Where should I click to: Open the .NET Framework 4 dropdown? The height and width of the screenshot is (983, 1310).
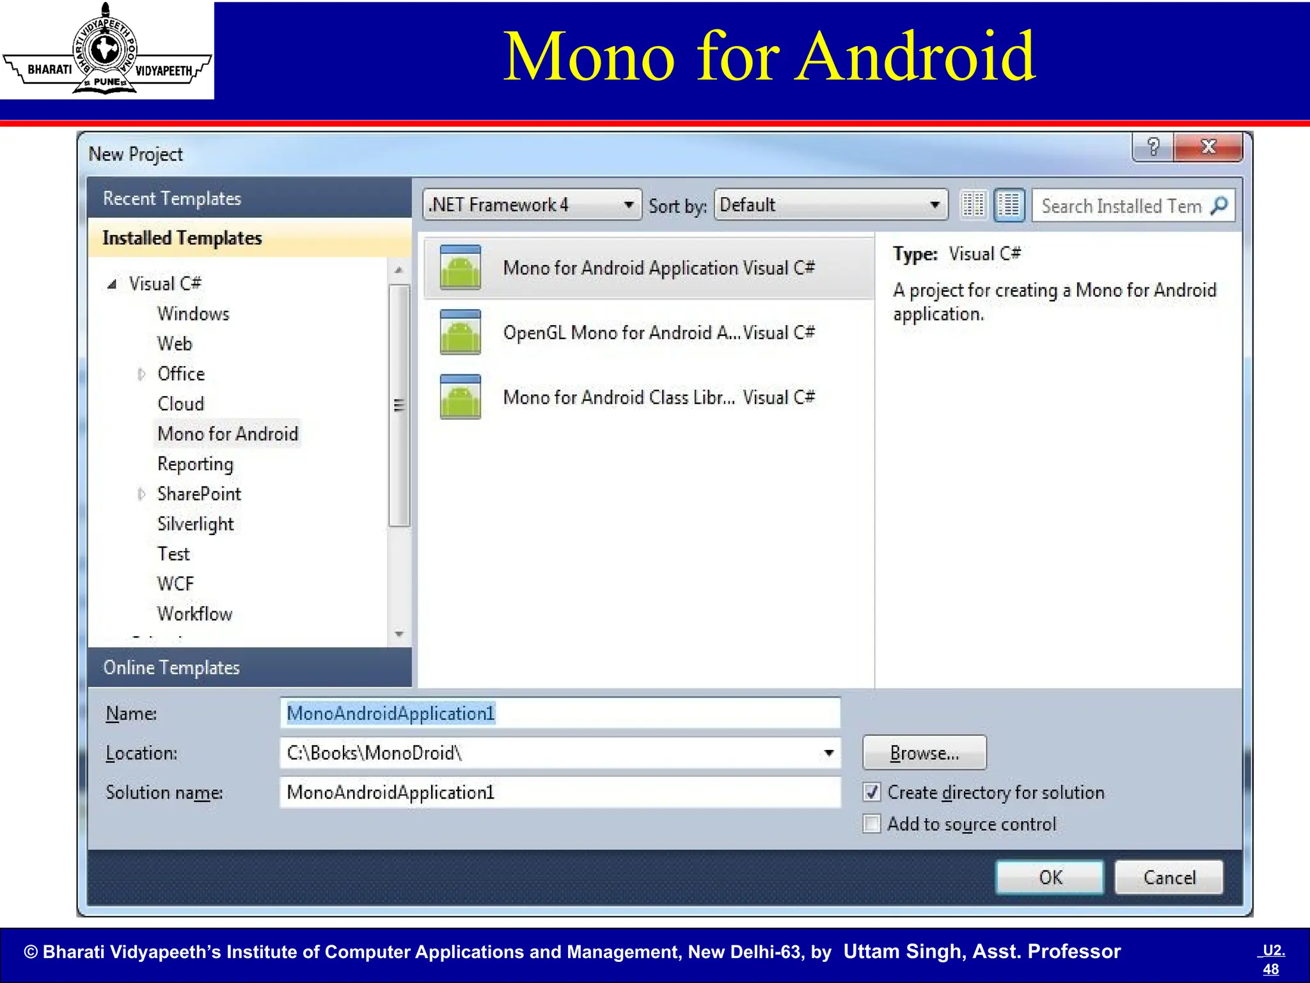(x=532, y=205)
